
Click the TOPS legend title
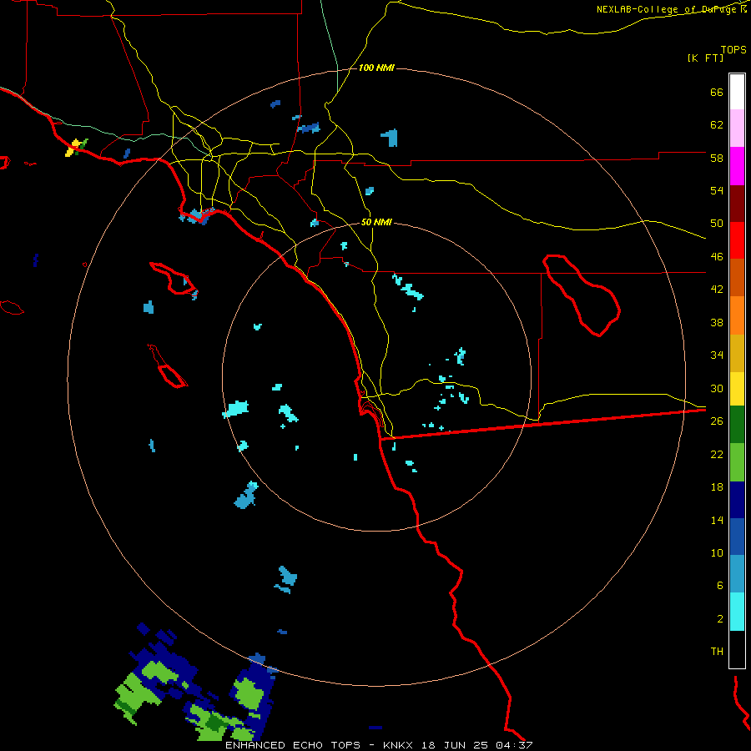tap(733, 49)
